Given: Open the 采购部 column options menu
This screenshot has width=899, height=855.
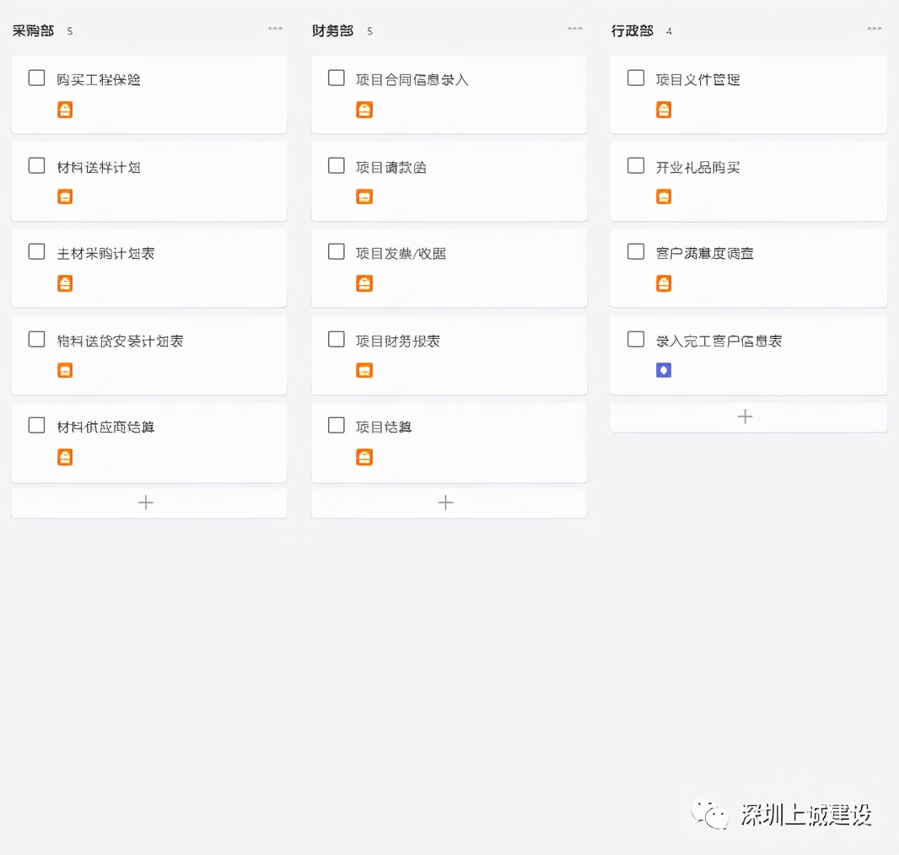Looking at the screenshot, I should pos(276,27).
